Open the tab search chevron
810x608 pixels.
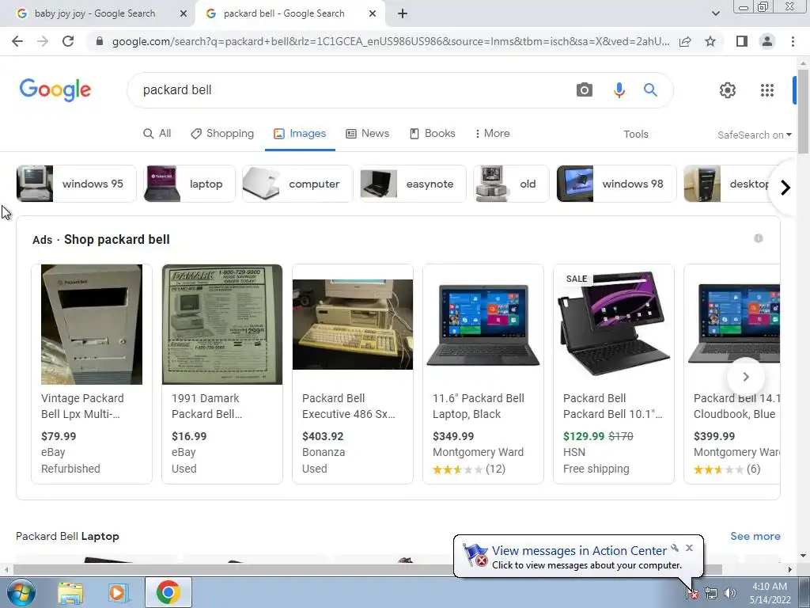(x=715, y=13)
